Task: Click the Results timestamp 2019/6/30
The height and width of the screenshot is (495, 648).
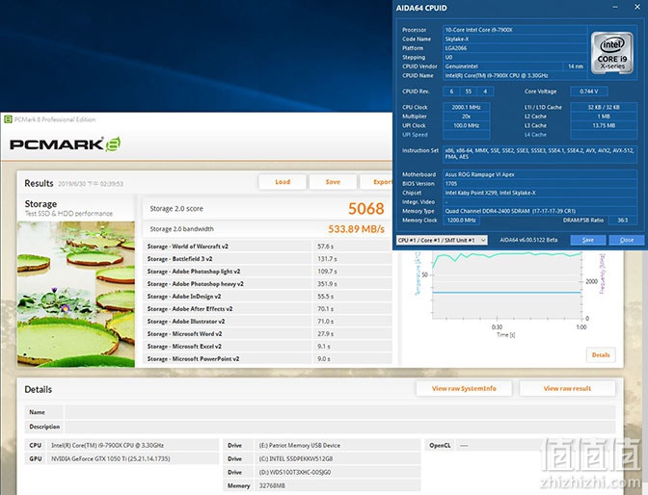Action: click(90, 184)
